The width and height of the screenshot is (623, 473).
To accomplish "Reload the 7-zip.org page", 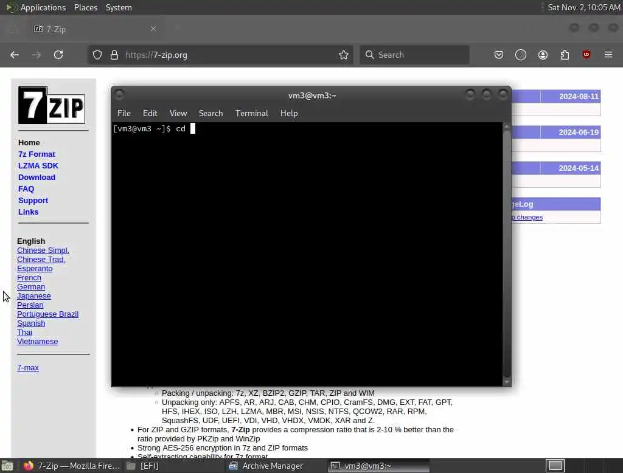I will (x=58, y=55).
